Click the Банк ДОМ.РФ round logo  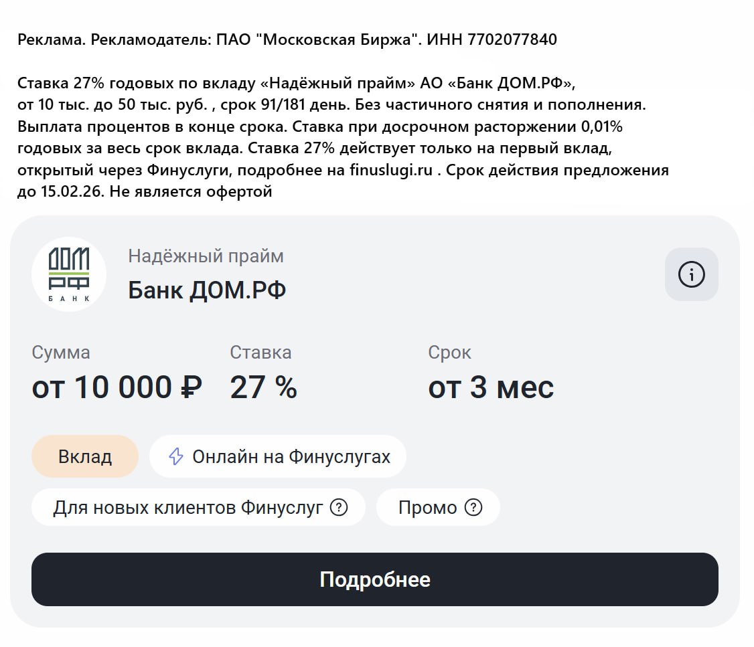pyautogui.click(x=69, y=274)
